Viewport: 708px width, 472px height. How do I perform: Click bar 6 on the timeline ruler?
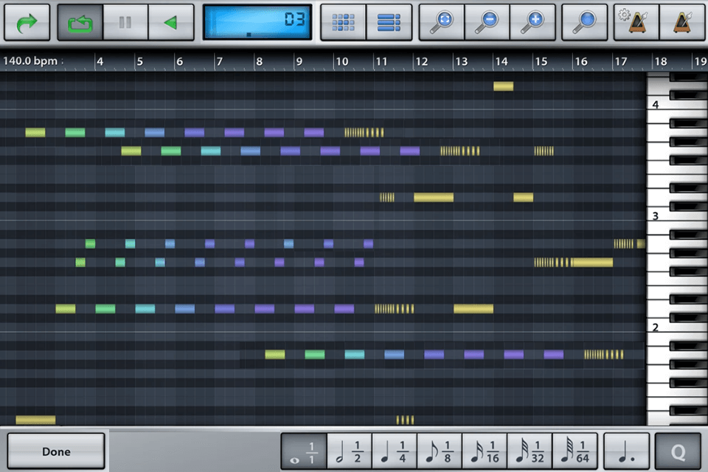coord(180,61)
